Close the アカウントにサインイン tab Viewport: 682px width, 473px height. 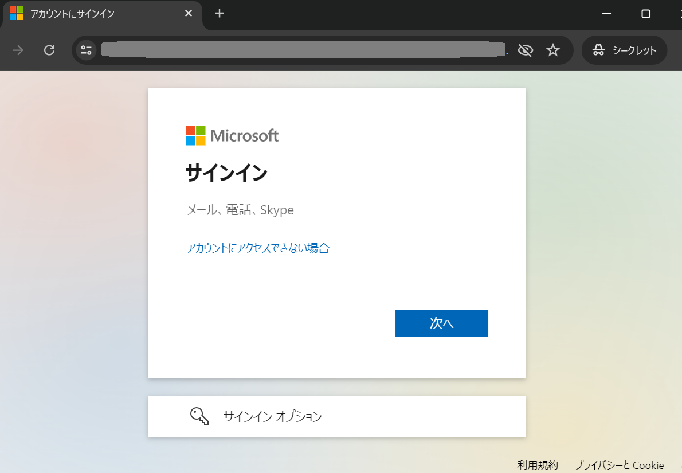[189, 14]
